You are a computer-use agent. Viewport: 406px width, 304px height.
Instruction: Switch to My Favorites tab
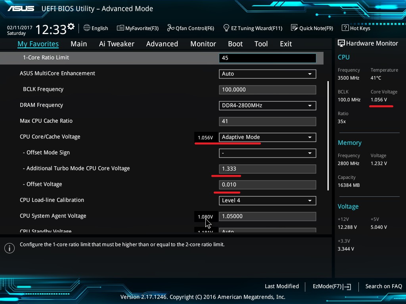[38, 44]
